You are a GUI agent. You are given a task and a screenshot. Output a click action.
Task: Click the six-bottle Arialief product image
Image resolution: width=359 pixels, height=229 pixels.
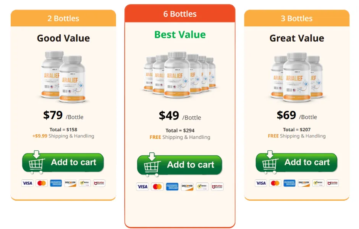180,74
